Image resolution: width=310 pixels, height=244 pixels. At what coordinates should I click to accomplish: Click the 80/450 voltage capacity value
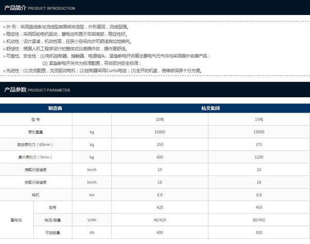259,220
